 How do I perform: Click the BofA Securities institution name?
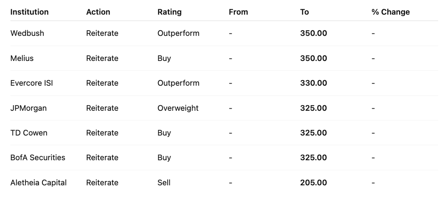(x=38, y=158)
